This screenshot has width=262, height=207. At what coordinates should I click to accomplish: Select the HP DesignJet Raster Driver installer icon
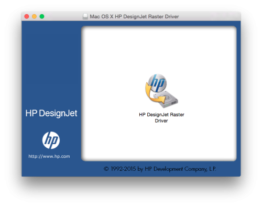[x=161, y=91]
